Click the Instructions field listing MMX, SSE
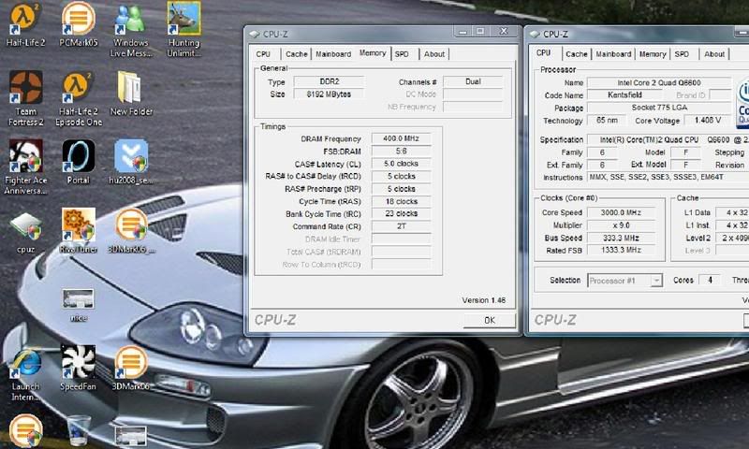Image resolution: width=749 pixels, height=449 pixels. coord(668,177)
